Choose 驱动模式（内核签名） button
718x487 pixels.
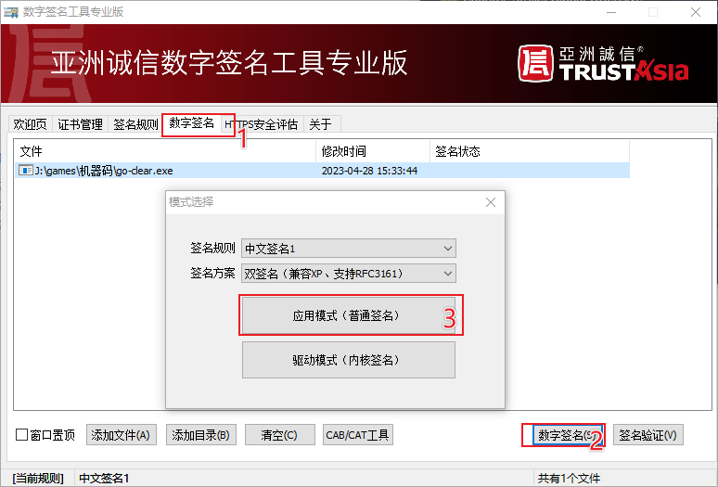[349, 360]
